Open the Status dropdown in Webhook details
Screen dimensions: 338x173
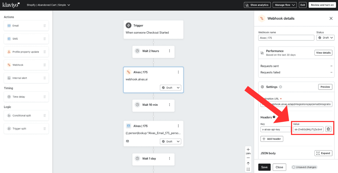(x=325, y=38)
